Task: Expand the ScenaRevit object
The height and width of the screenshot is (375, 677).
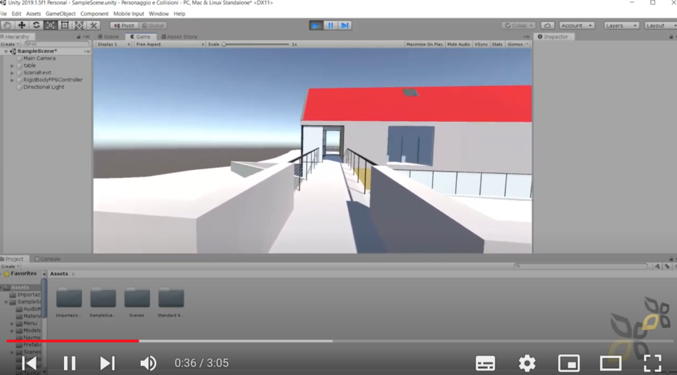Action: click(x=12, y=73)
